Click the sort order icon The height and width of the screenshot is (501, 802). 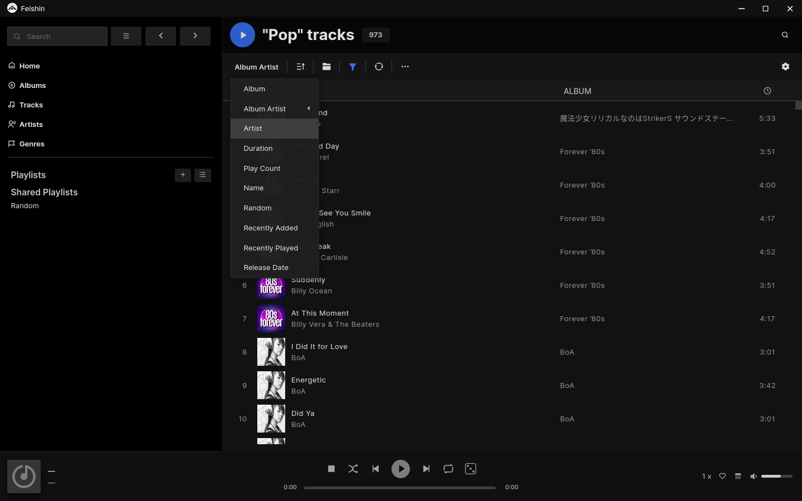(301, 67)
